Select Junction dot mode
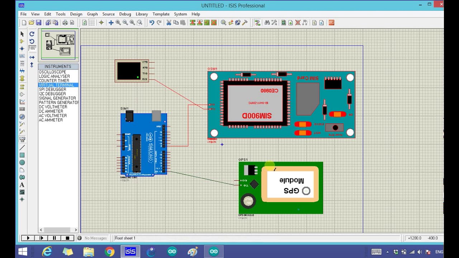Screen dimensions: 459x258 pyautogui.click(x=22, y=49)
